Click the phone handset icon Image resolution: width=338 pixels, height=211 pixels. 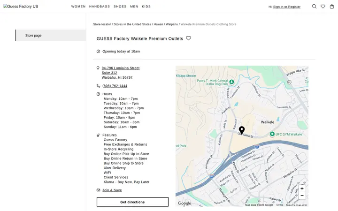point(98,86)
